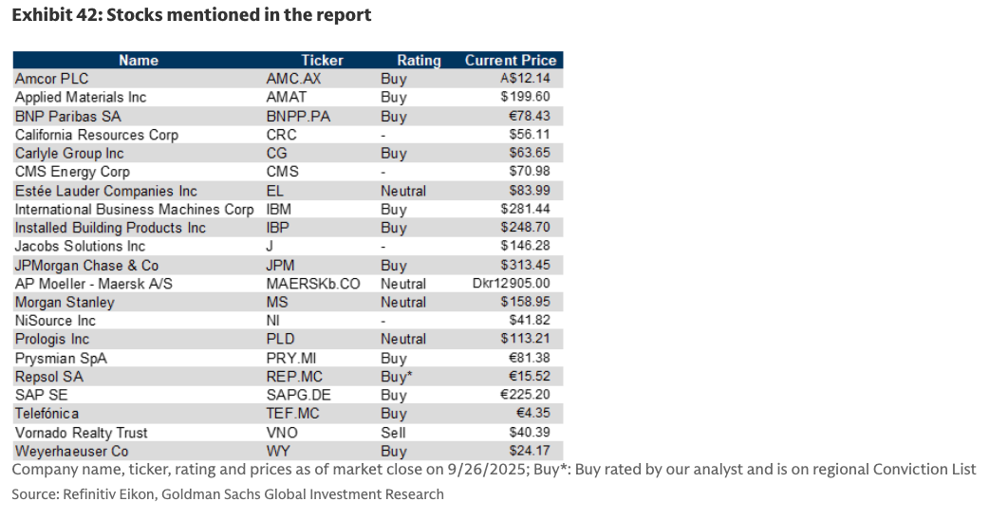This screenshot has width=989, height=520.
Task: Click JPMorgan Chase & Co price $313.45
Action: (x=526, y=265)
